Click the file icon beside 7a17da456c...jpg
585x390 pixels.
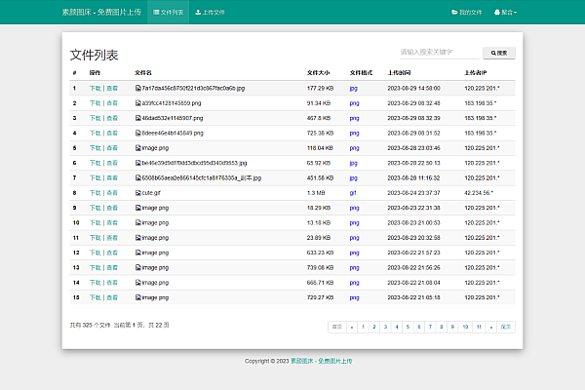coord(138,88)
